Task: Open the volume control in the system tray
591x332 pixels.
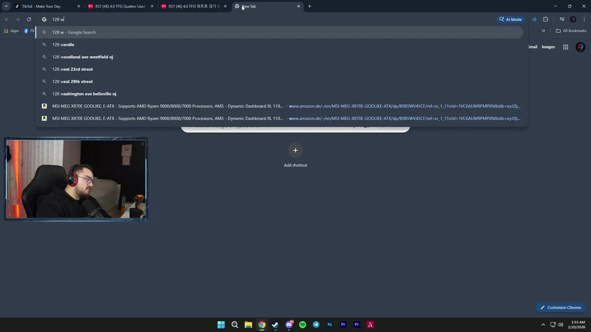Action: 561,325
